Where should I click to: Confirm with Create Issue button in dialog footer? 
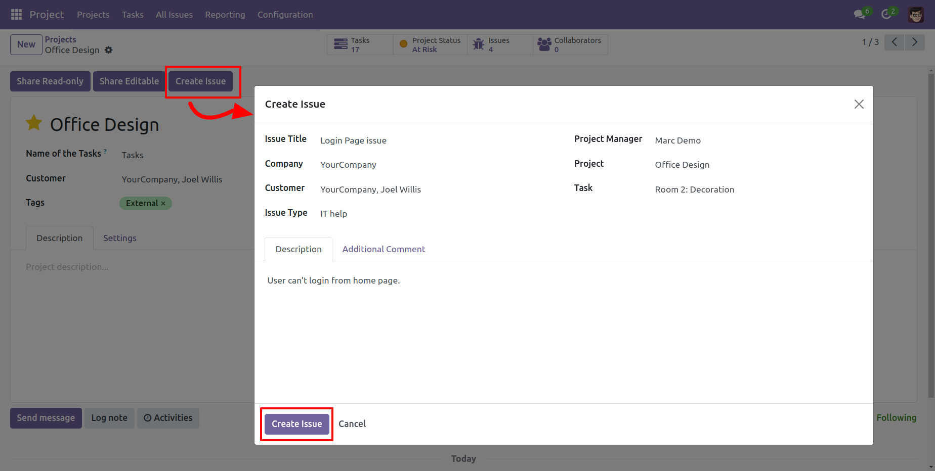[x=297, y=424]
